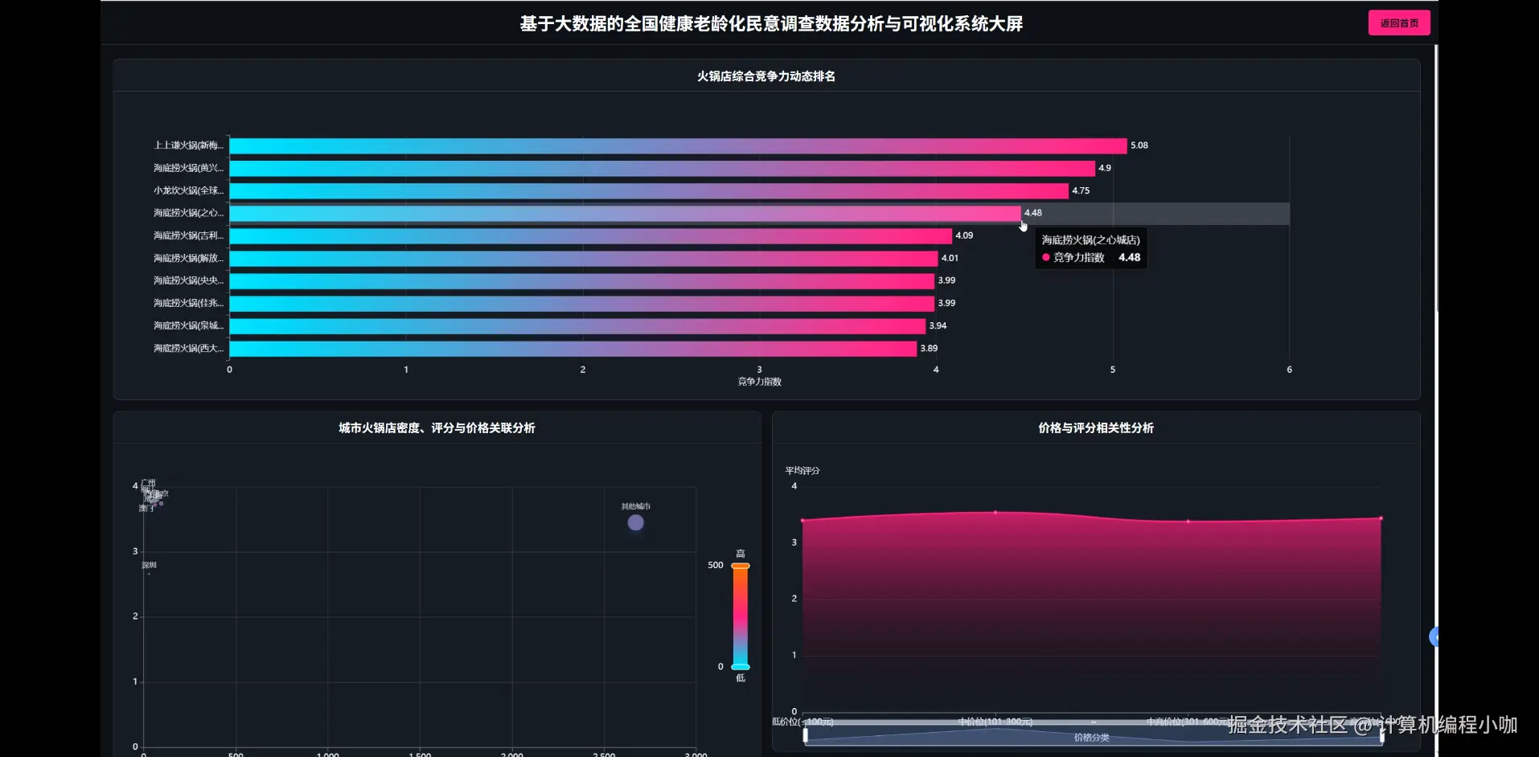This screenshot has width=1539, height=757.
Task: Click the upper orange handle of the visual map slider
Action: click(741, 566)
